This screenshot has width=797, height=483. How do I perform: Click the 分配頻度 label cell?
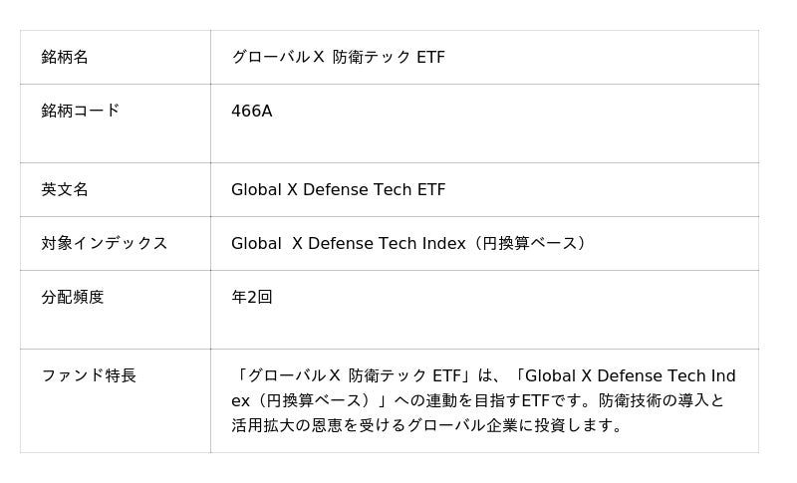(x=72, y=297)
